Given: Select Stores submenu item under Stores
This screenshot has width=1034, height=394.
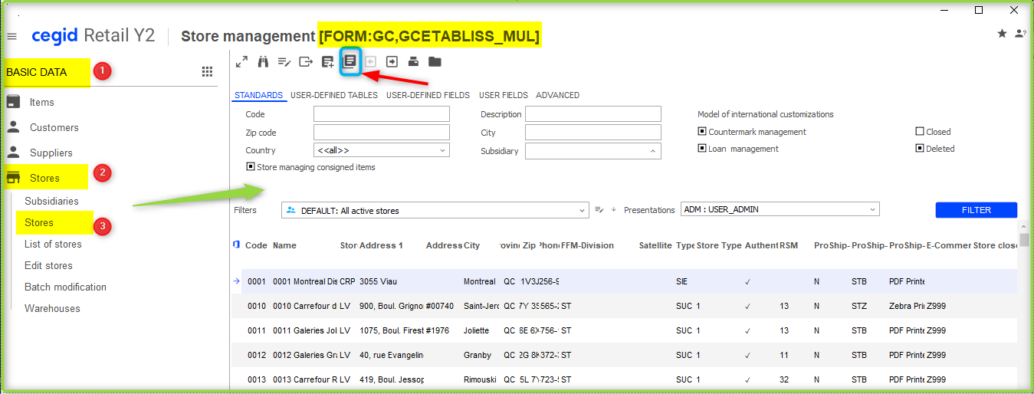Looking at the screenshot, I should point(39,222).
